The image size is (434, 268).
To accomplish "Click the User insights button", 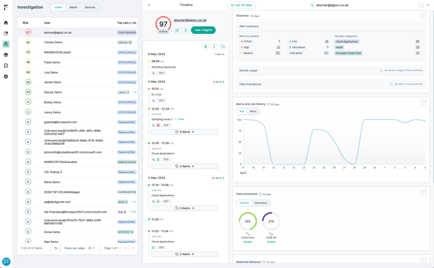I will point(203,30).
